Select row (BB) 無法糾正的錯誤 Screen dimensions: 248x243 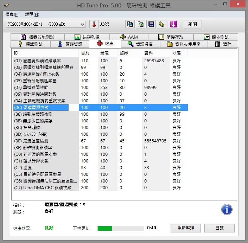tap(101, 121)
